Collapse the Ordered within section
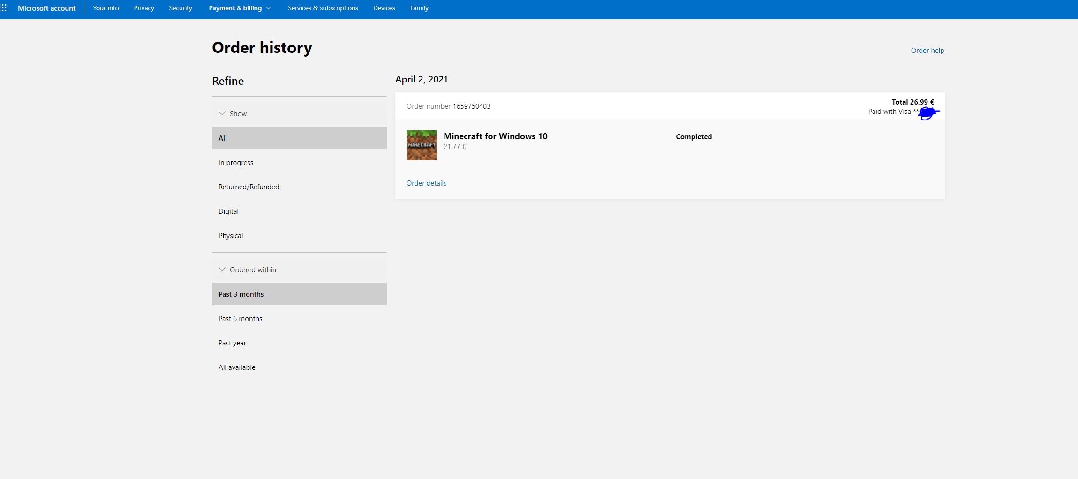 click(299, 269)
